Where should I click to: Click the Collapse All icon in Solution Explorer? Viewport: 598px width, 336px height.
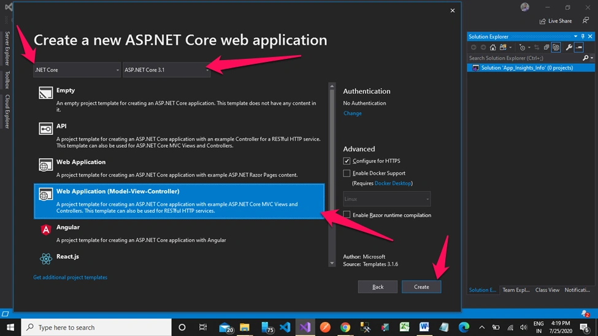pyautogui.click(x=546, y=47)
